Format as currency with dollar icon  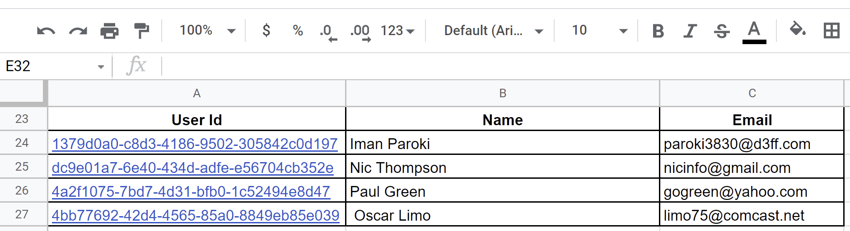coord(266,30)
